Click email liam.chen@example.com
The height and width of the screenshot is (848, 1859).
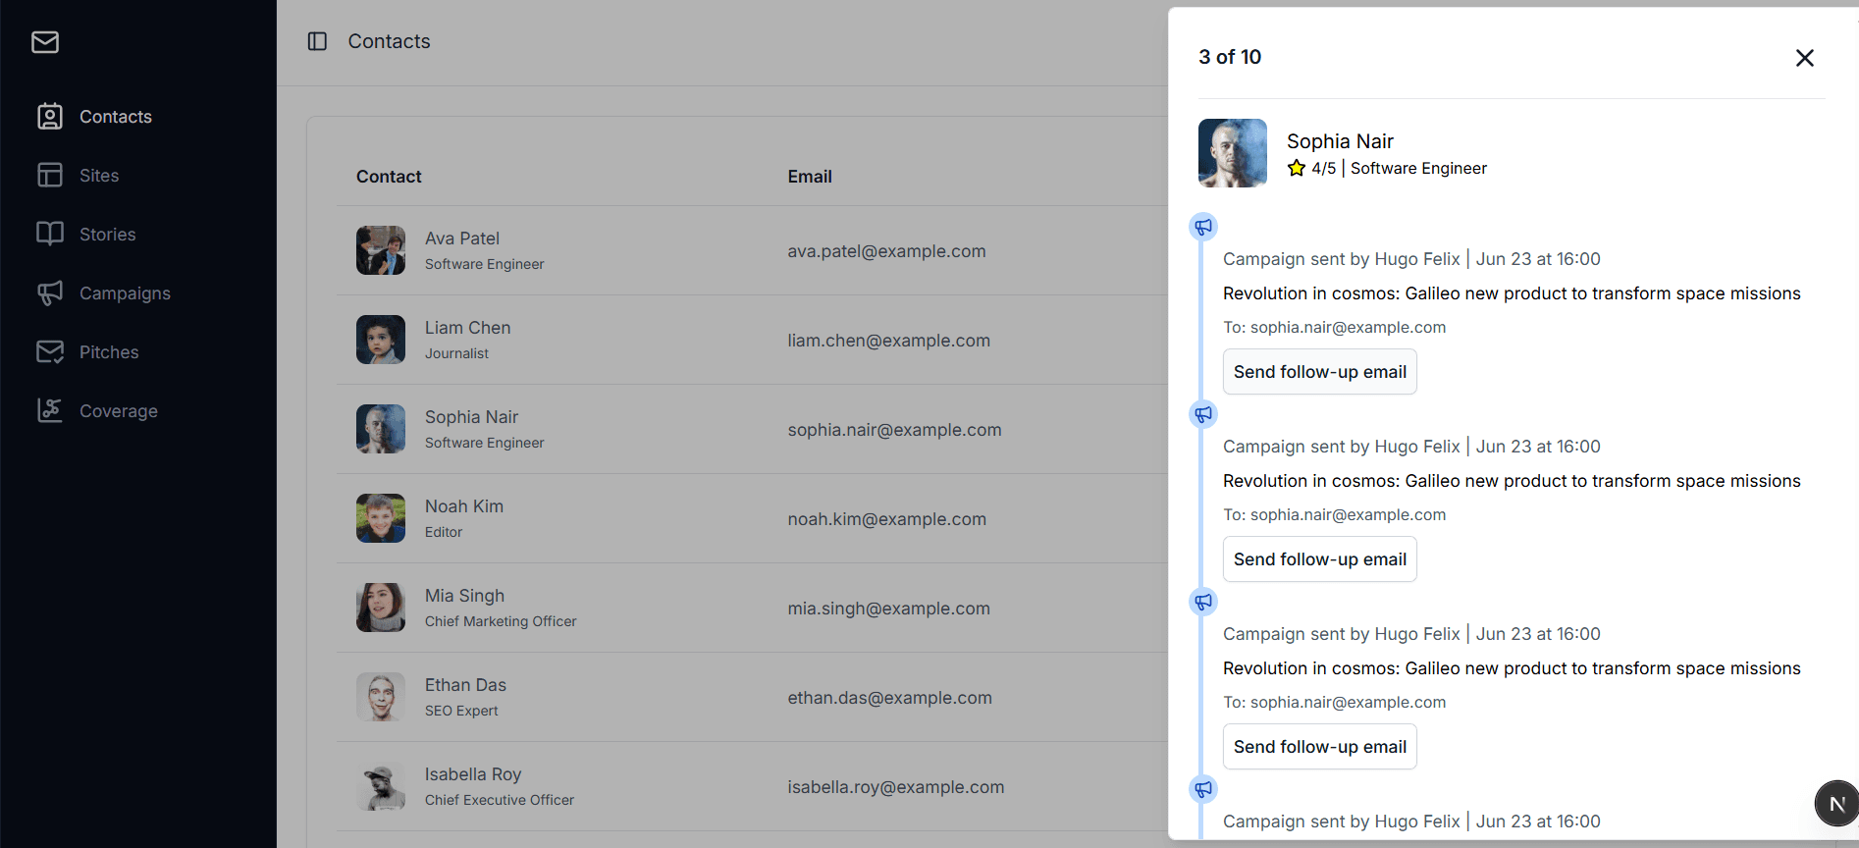[x=889, y=341]
